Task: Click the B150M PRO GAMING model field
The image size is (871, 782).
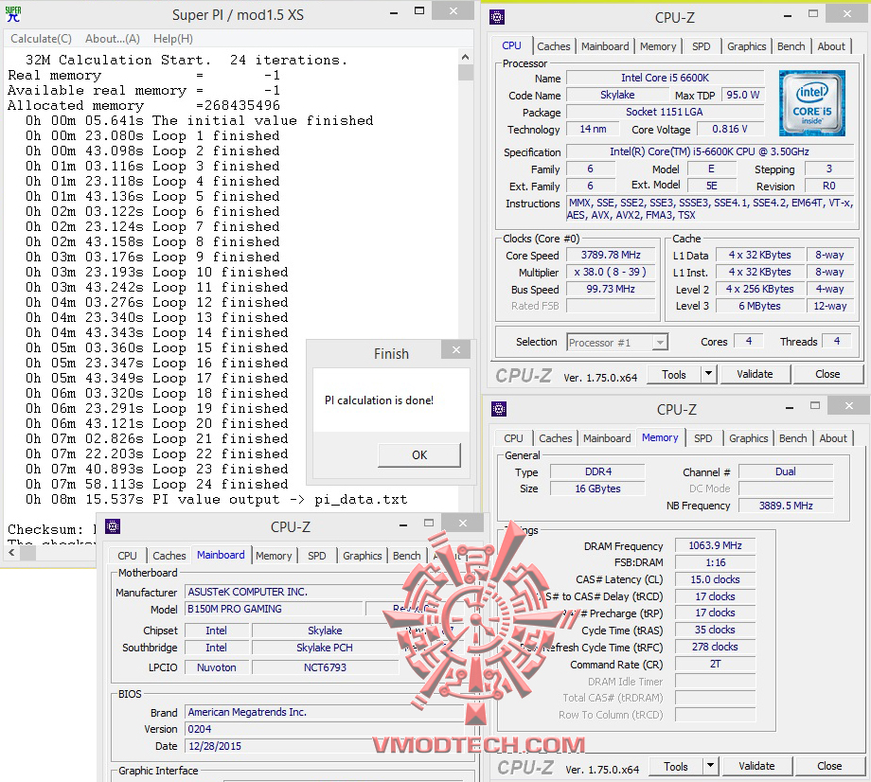Action: [274, 609]
